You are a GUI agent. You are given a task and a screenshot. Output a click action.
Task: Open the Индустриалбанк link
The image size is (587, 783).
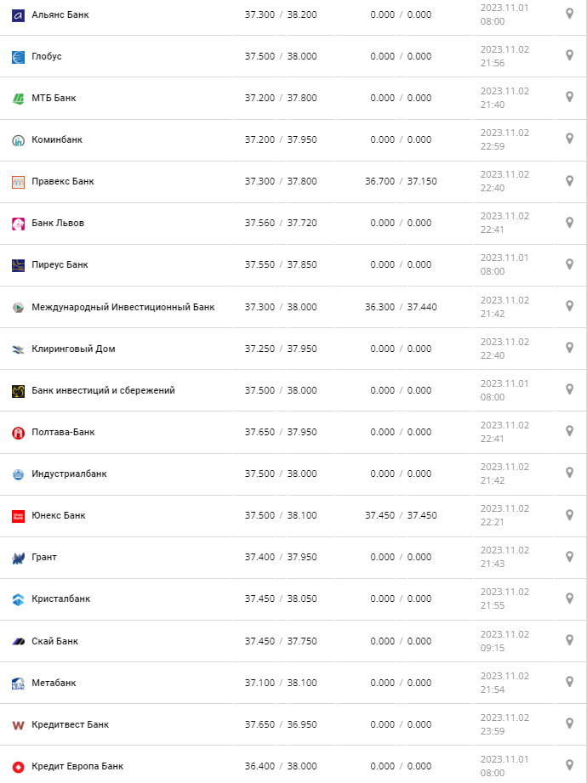click(x=69, y=474)
